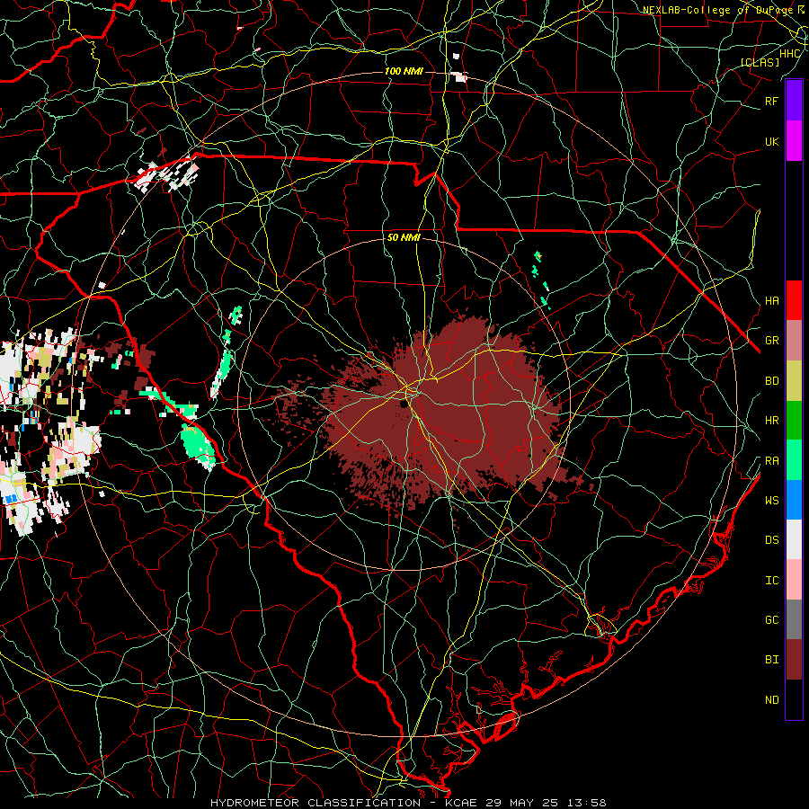Click the gray GC legend swatch

click(794, 619)
